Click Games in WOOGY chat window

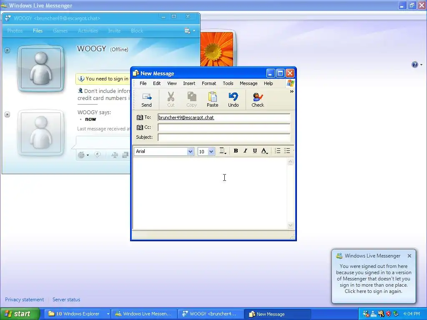(x=60, y=31)
